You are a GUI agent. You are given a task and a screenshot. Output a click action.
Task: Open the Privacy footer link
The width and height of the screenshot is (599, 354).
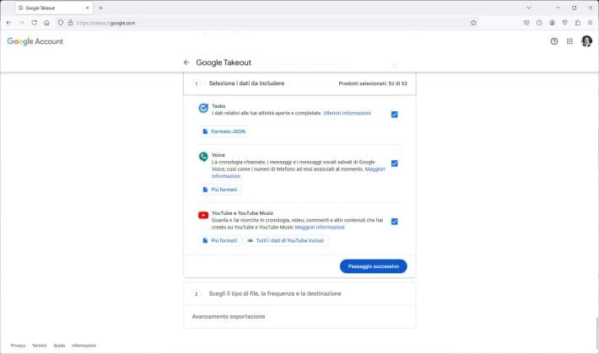tap(18, 346)
